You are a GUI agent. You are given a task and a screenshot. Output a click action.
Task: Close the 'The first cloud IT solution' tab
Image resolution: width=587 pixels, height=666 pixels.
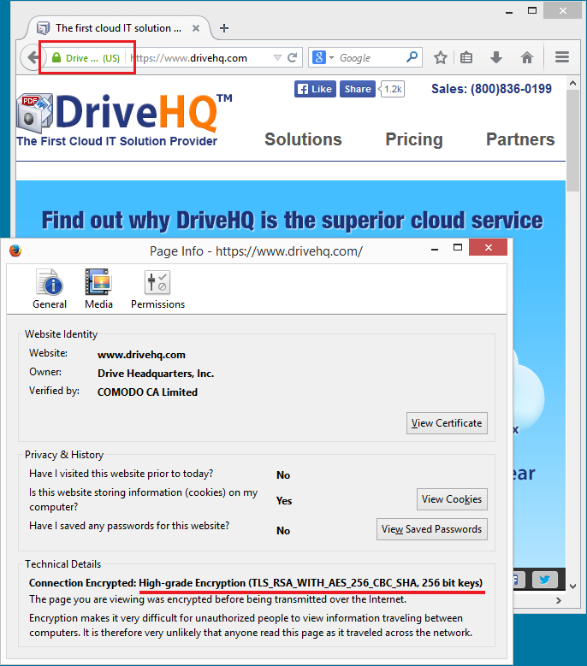196,28
